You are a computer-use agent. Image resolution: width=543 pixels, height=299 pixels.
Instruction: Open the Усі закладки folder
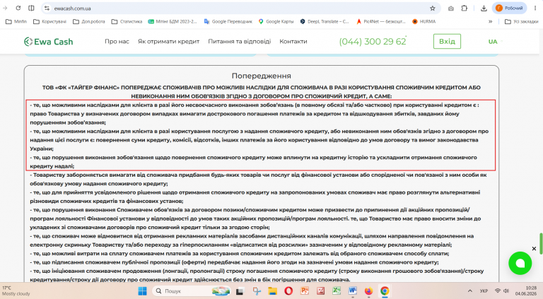(522, 21)
